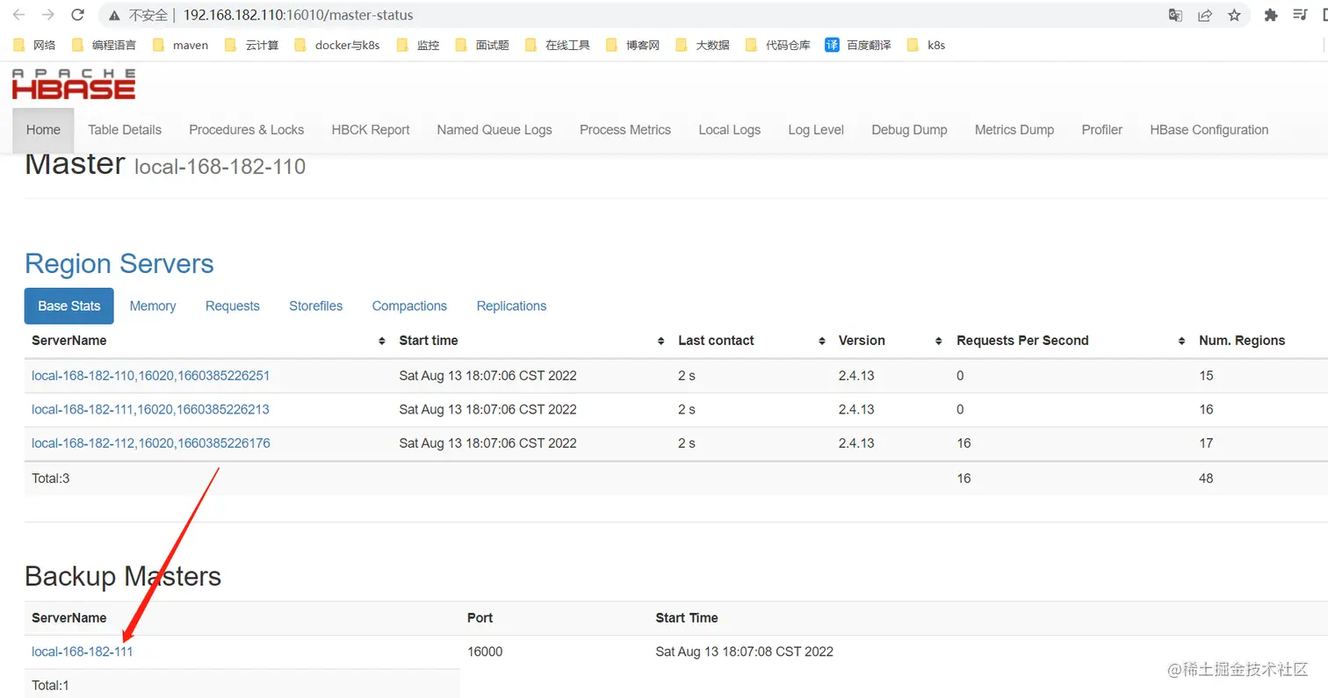Open the 博客网 bookmark folder

[632, 45]
